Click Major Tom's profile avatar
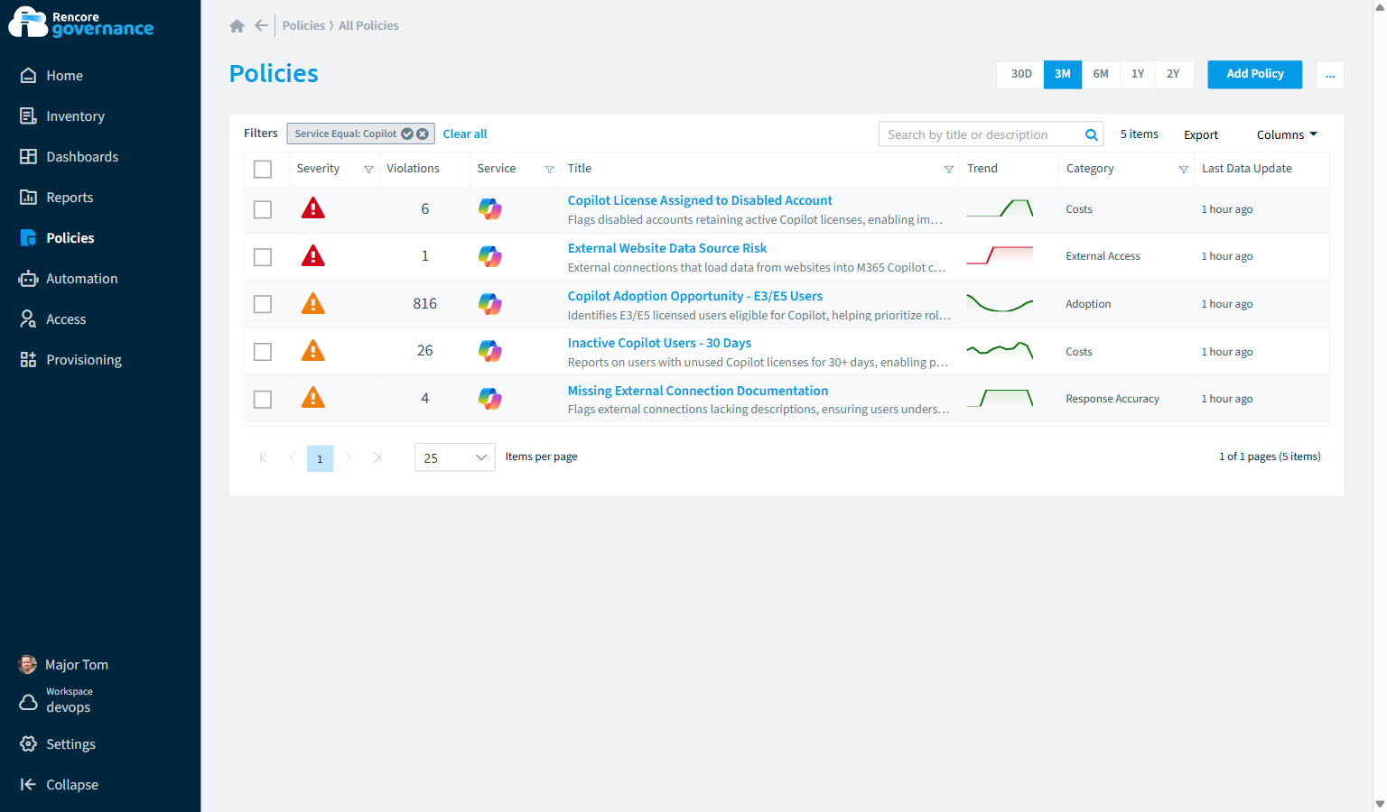 28,665
